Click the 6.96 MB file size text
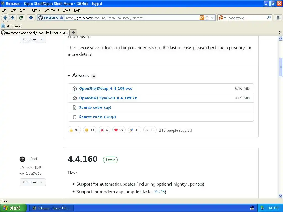Viewport: 283px width, 212px height. (242, 88)
